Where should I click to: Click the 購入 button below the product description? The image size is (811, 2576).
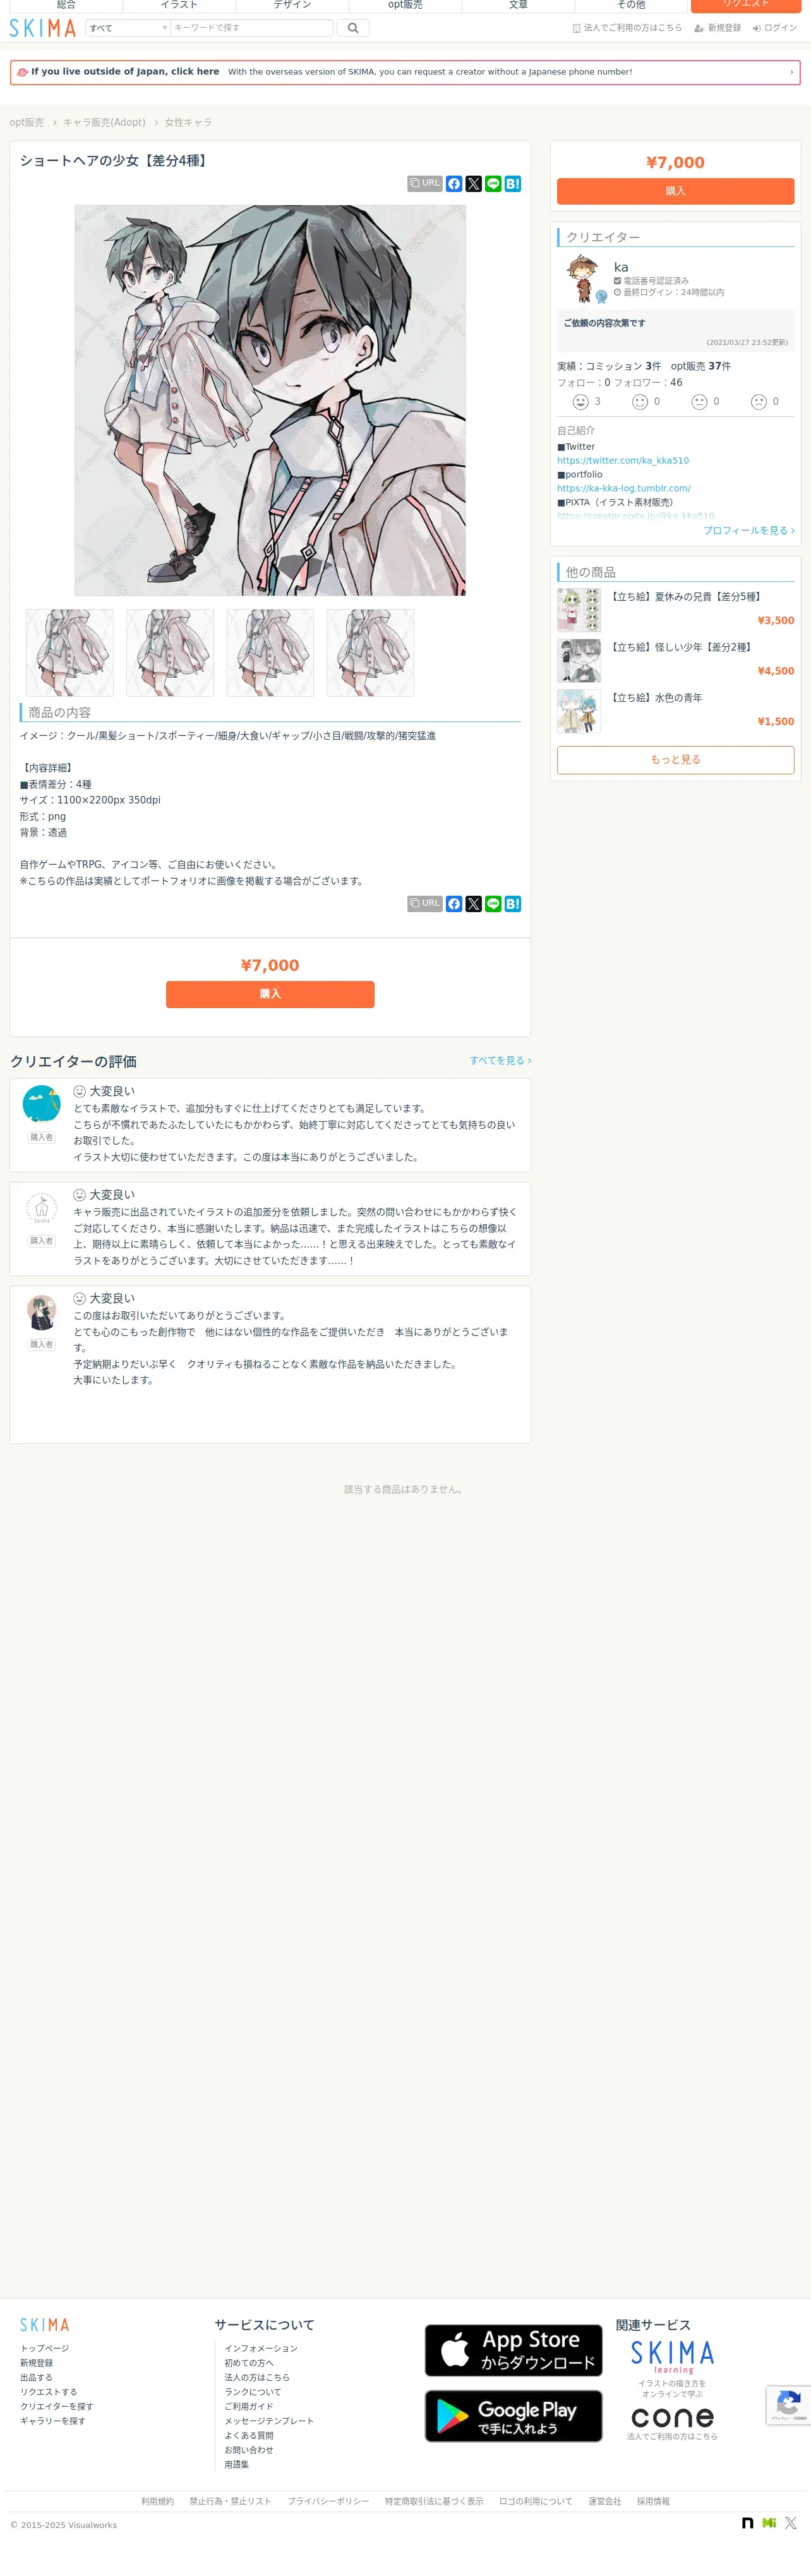tap(270, 994)
